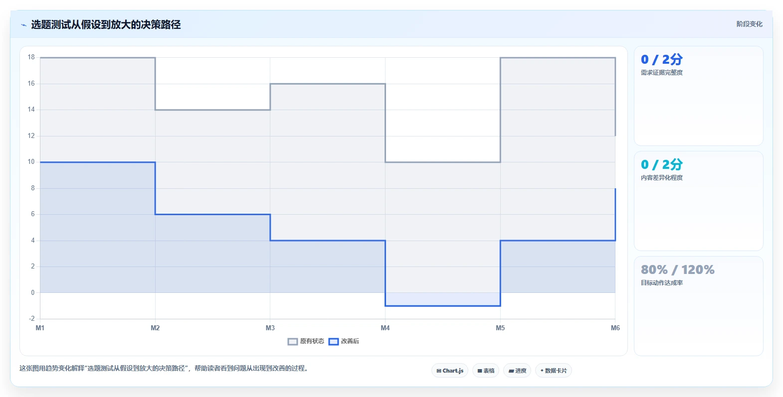This screenshot has width=783, height=397.
Task: Click the M1 x-axis label
Action: pos(40,328)
